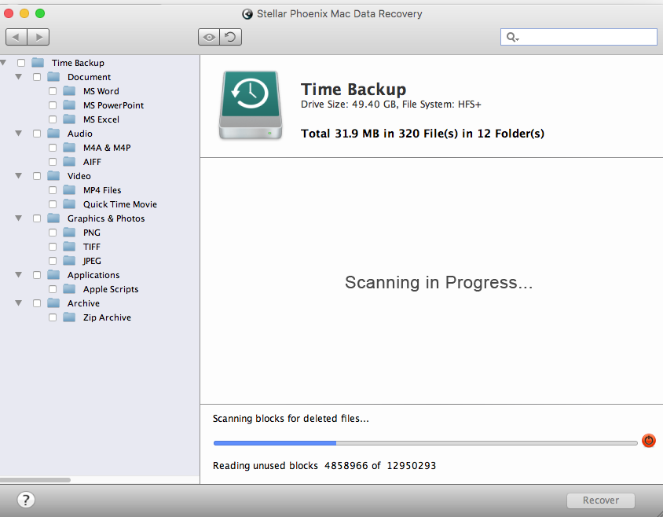Click the scan progress bar
Viewport: 663px width, 517px height.
pyautogui.click(x=425, y=443)
